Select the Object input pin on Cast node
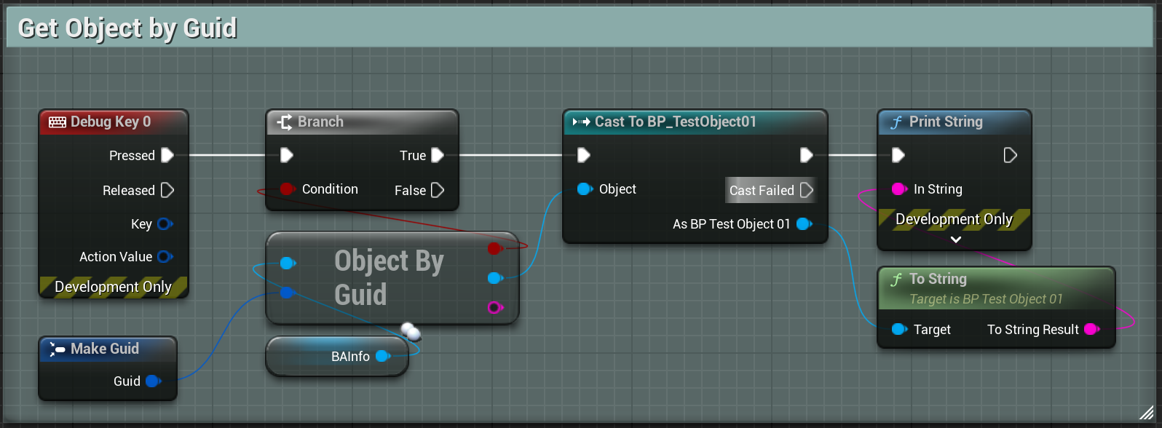Screen dimensions: 1162x428 (585, 189)
